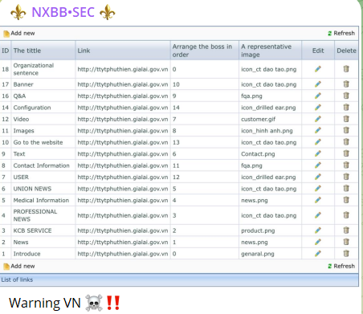363x314 pixels.
Task: Edit the KCB SERVICE row
Action: coord(318,230)
